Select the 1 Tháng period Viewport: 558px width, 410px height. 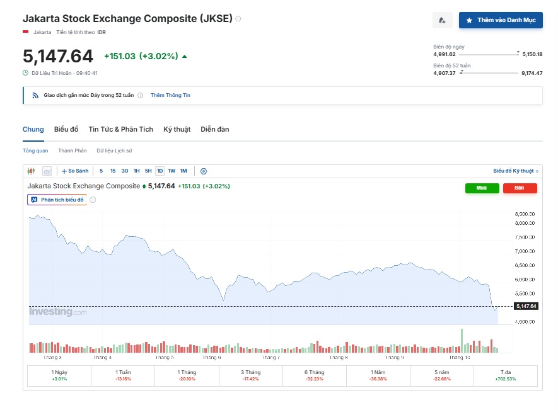click(x=187, y=375)
